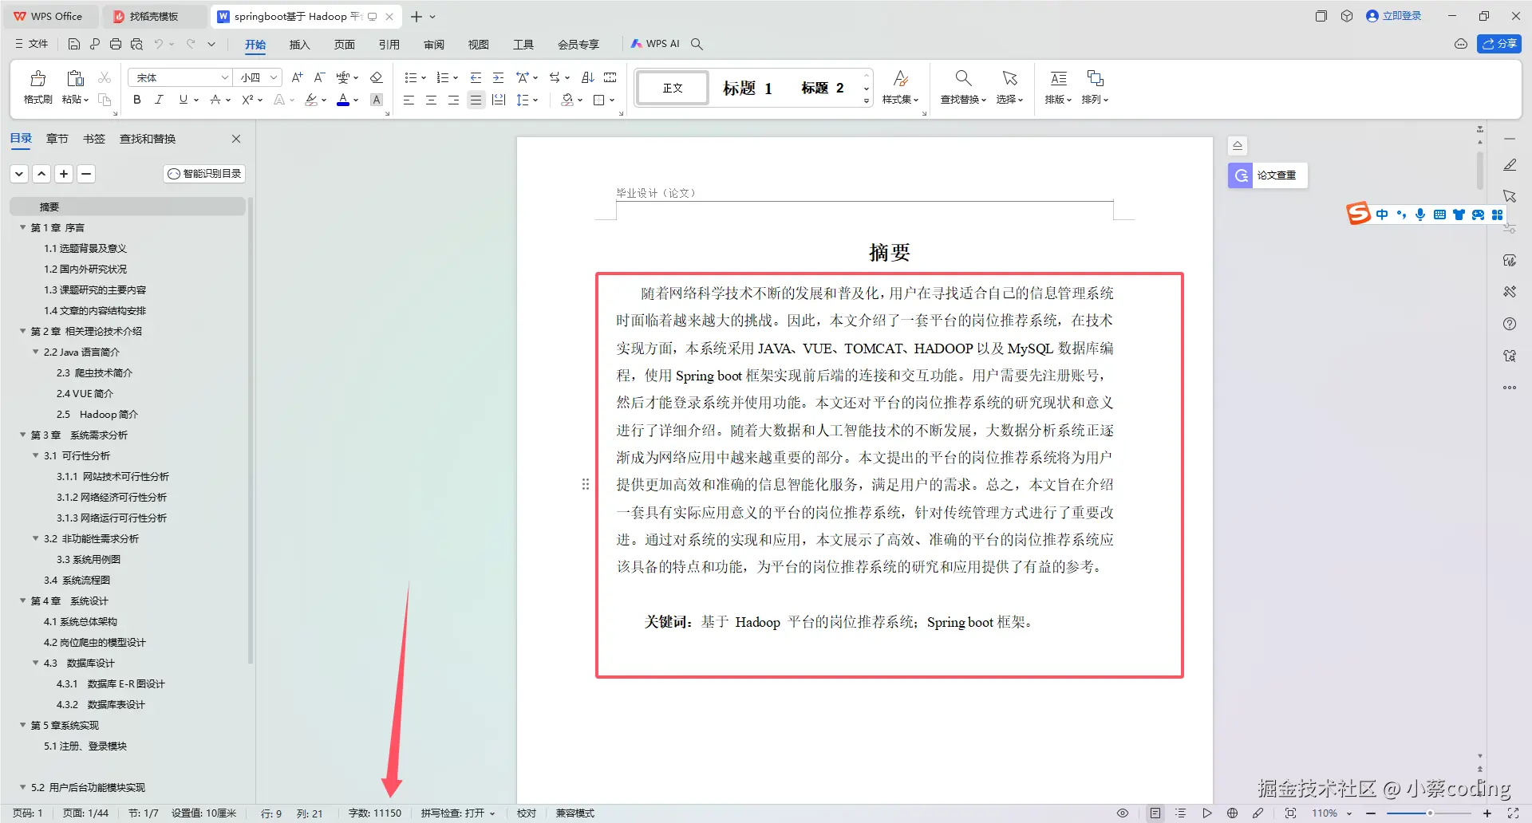Click the zoom slider handle
This screenshot has width=1532, height=823.
pyautogui.click(x=1430, y=813)
